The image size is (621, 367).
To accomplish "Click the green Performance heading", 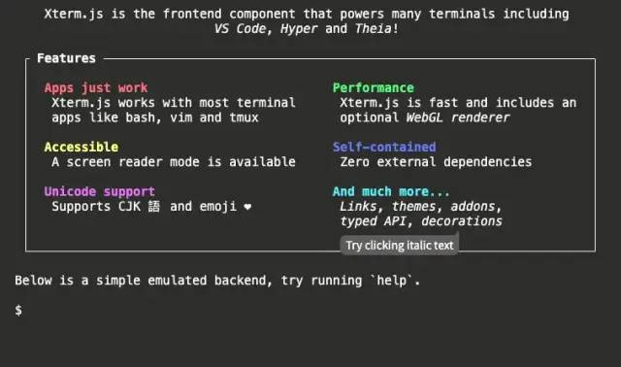I will tap(373, 87).
